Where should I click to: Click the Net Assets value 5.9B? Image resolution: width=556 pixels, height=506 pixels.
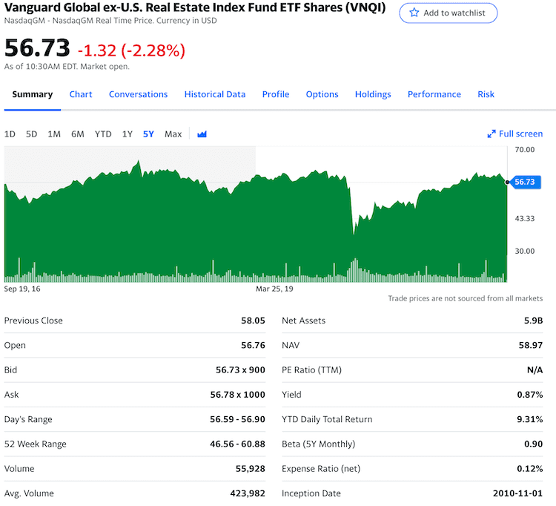[x=533, y=321]
